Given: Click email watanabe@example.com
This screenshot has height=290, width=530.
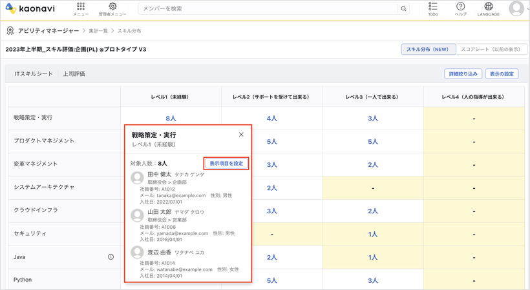Looking at the screenshot, I should pos(185,269).
